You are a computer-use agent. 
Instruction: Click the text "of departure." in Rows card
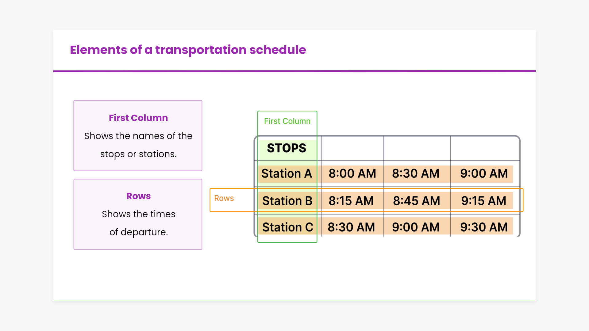point(138,232)
